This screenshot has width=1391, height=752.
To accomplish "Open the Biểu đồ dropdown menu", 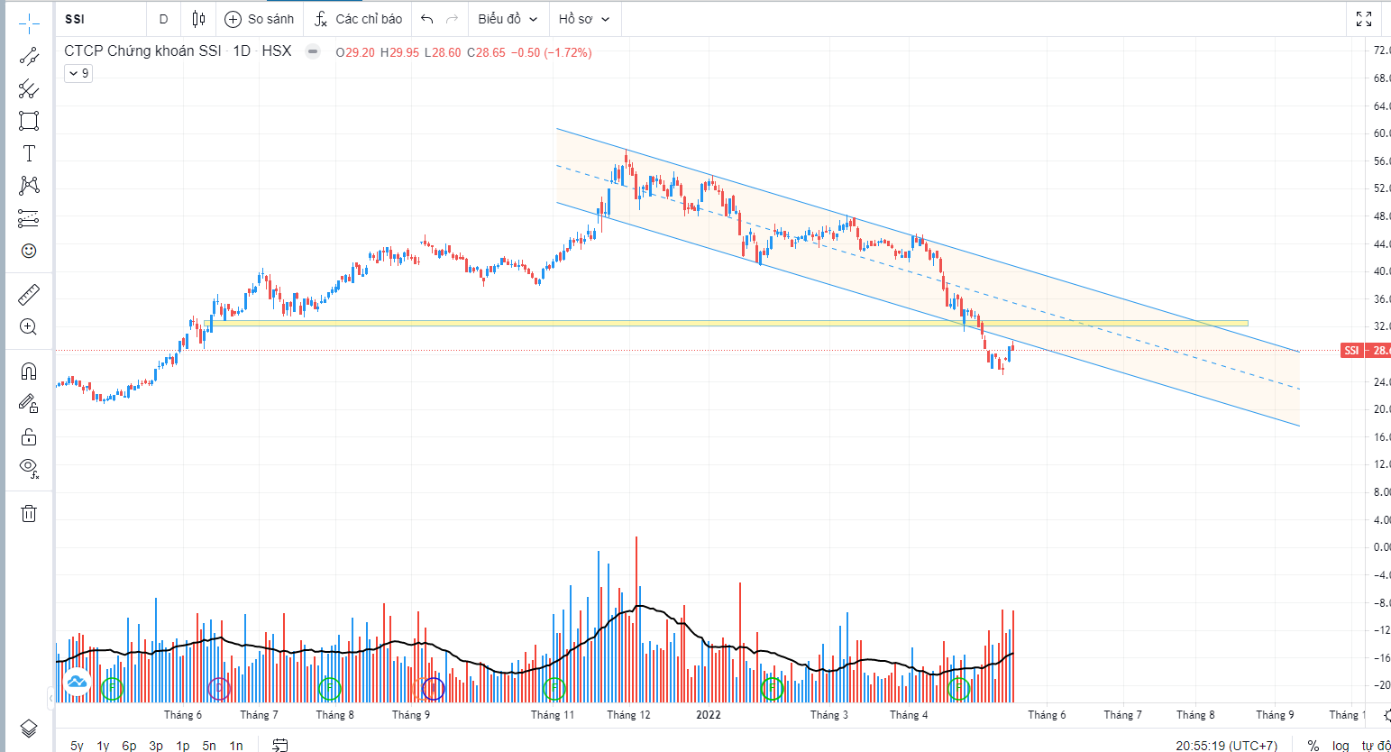I will tap(508, 19).
